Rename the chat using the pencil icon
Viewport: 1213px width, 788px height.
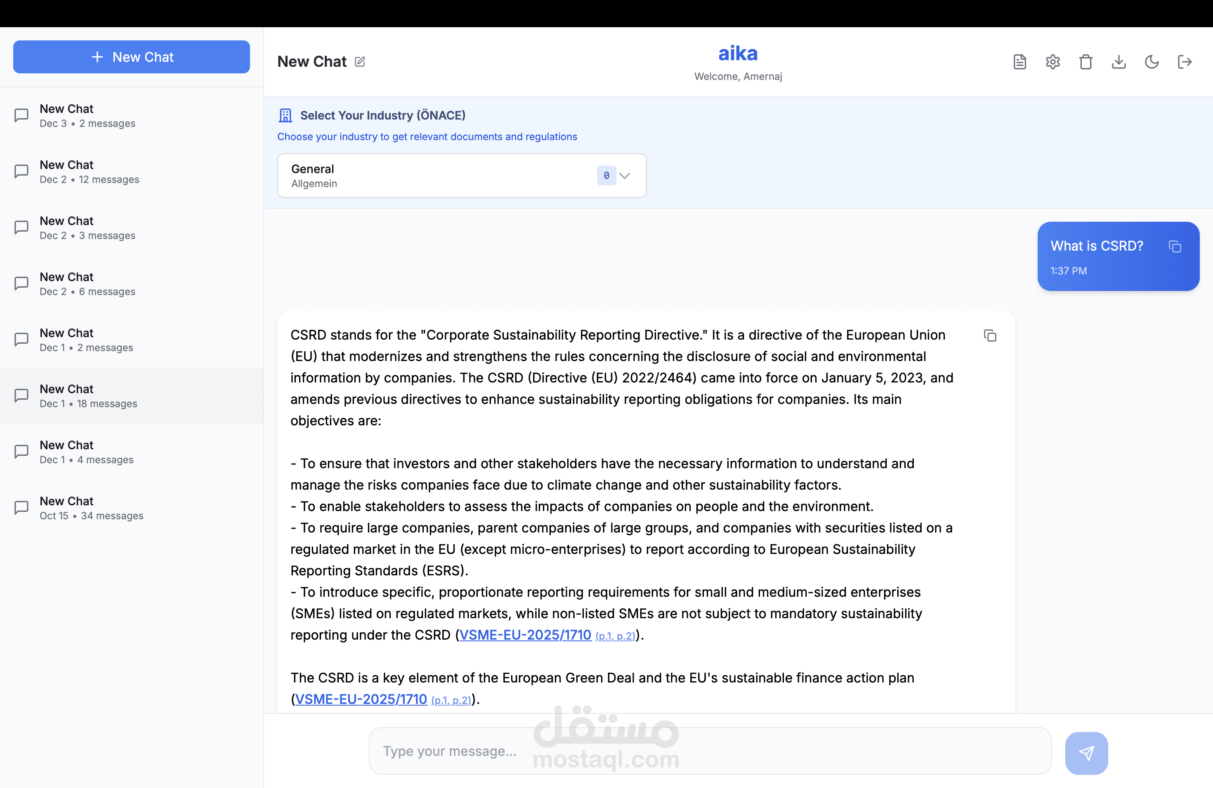click(x=360, y=61)
